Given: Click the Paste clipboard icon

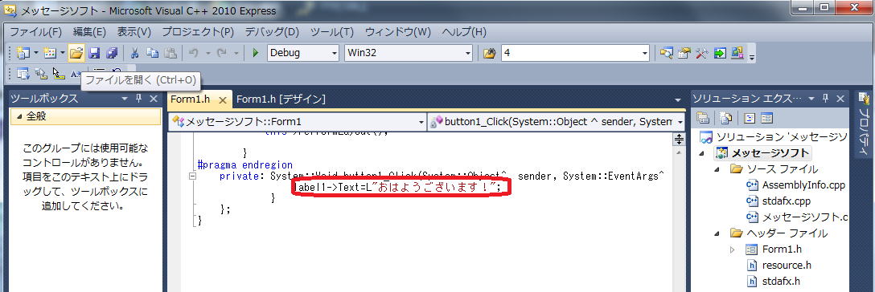Looking at the screenshot, I should click(170, 53).
